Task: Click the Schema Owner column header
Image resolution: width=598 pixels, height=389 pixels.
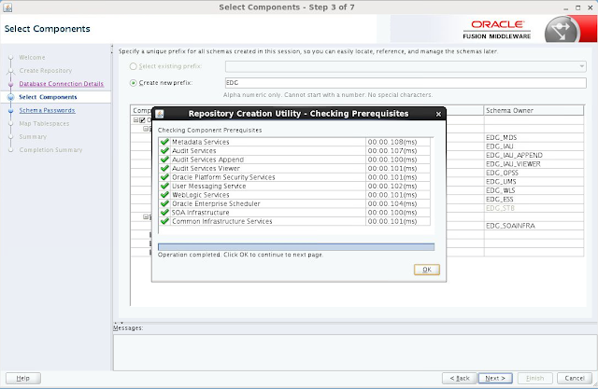Action: click(534, 110)
